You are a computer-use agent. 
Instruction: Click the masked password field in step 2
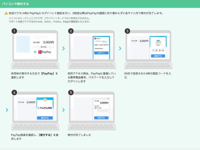click(x=101, y=48)
